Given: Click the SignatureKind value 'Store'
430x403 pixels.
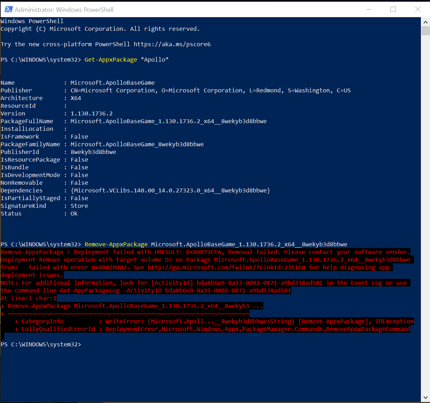Looking at the screenshot, I should pyautogui.click(x=79, y=206).
